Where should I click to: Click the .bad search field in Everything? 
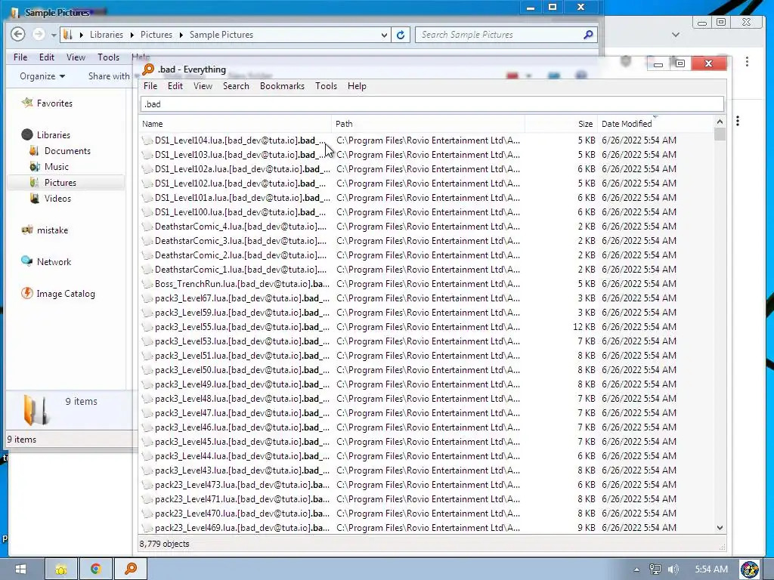tap(432, 104)
